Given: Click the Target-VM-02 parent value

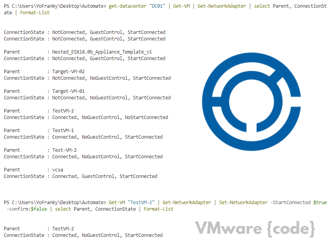Looking at the screenshot, I should [x=68, y=72].
